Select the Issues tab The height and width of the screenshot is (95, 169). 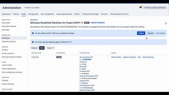tap(24, 14)
